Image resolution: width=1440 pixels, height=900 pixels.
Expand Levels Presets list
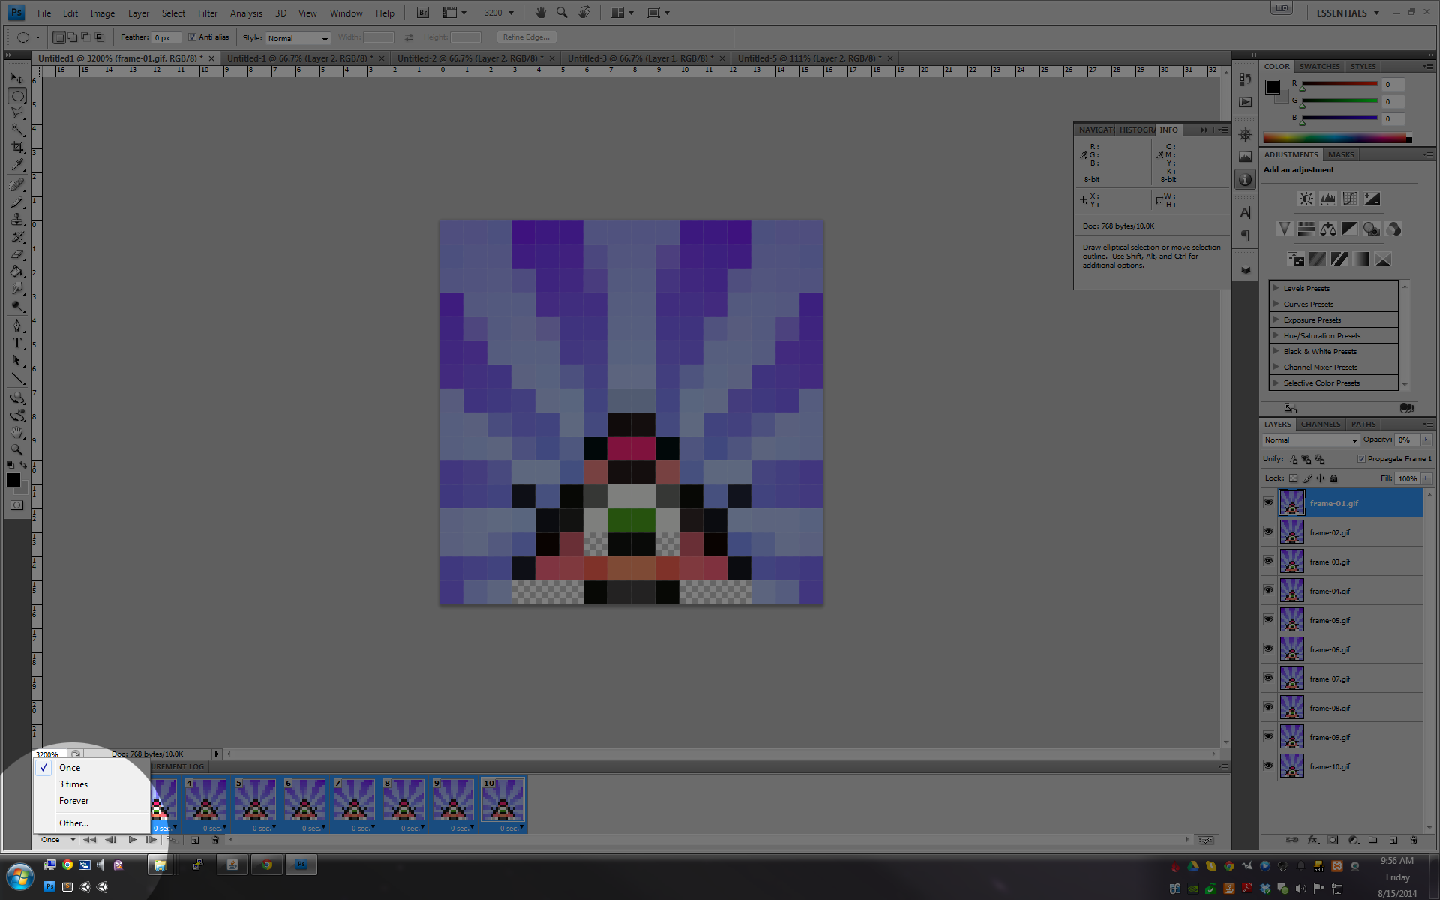pyautogui.click(x=1276, y=288)
